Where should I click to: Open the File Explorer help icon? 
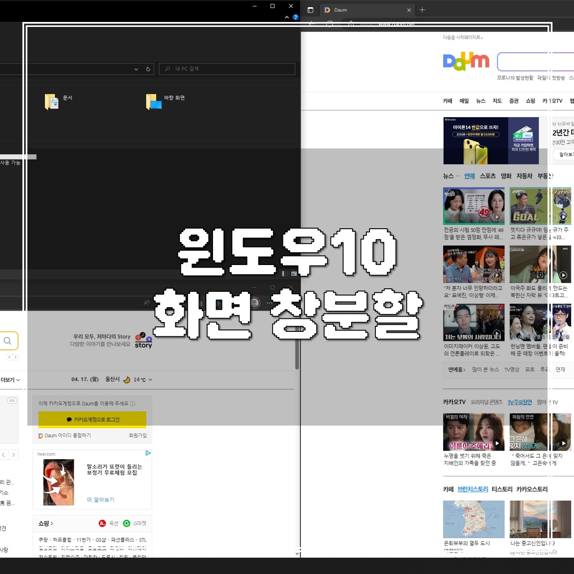pos(296,17)
